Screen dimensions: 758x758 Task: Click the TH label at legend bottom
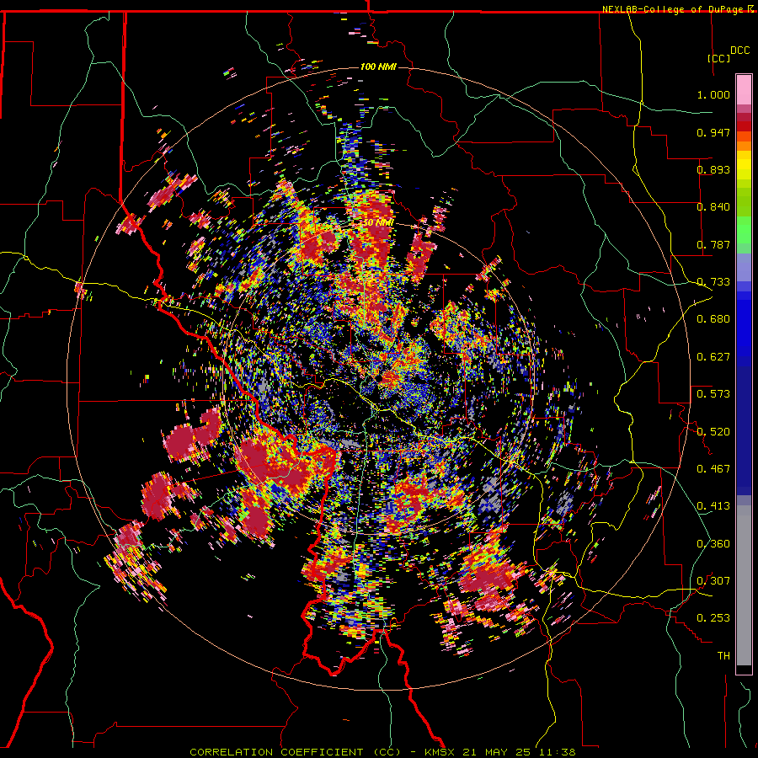pos(723,656)
